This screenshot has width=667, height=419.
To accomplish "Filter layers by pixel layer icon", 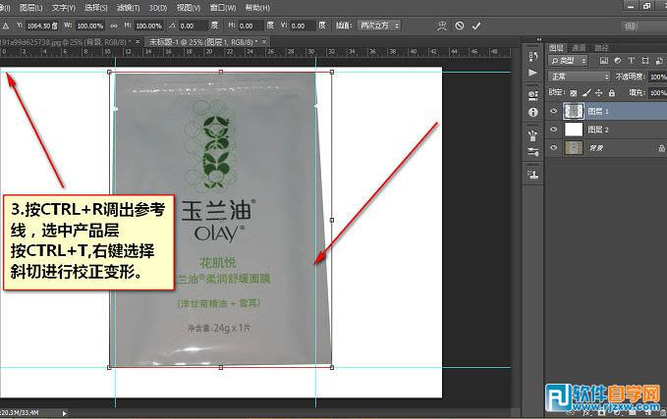I will click(x=603, y=61).
